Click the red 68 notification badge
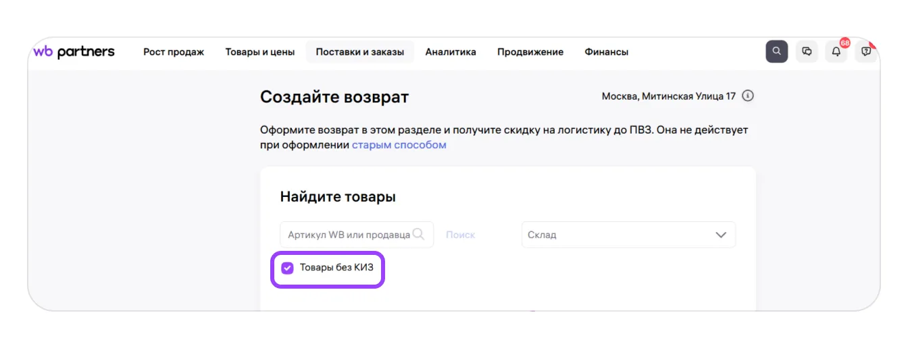This screenshot has height=348, width=908. 844,43
